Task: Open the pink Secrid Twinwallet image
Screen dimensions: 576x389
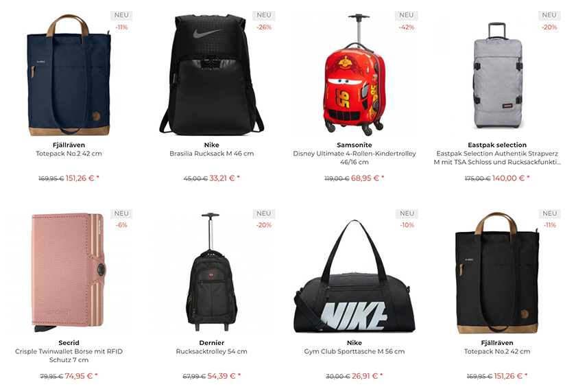Action: coord(69,272)
